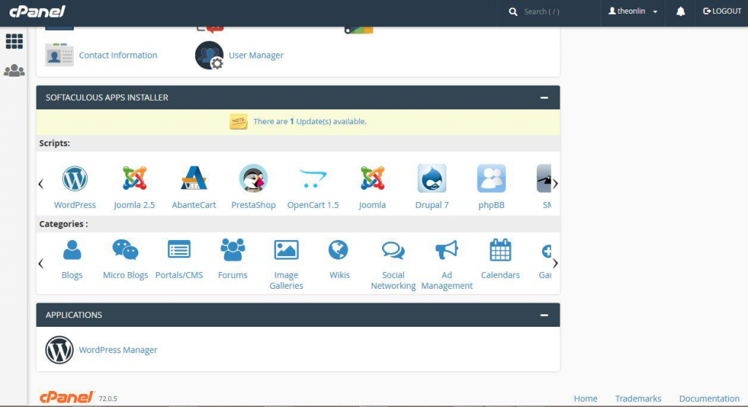Open the Contact Information link
The image size is (748, 407).
118,55
